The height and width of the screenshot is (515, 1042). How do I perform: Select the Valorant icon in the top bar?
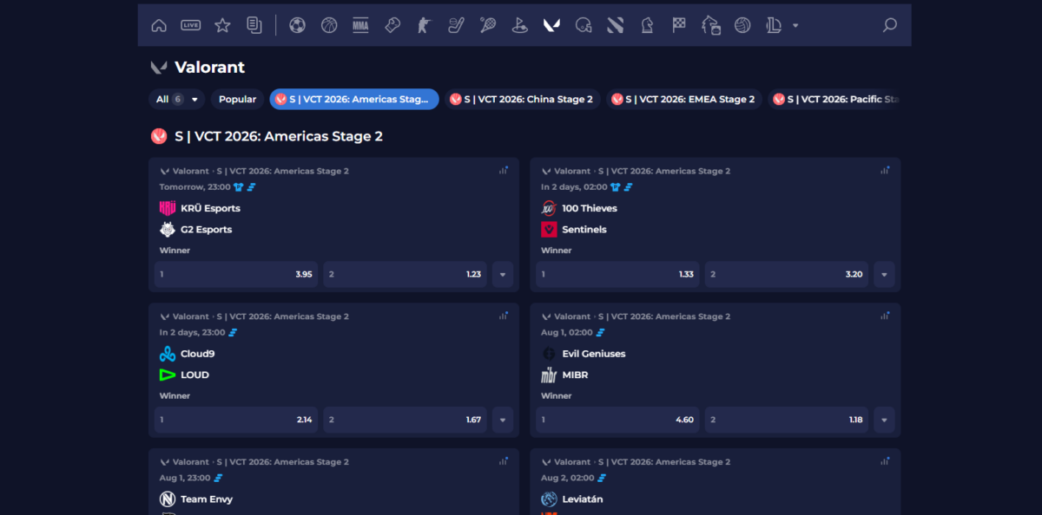[551, 25]
